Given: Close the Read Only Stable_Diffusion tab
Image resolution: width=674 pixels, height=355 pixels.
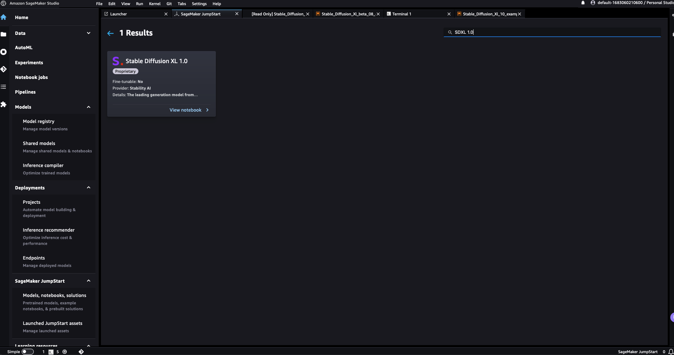Looking at the screenshot, I should pyautogui.click(x=308, y=14).
